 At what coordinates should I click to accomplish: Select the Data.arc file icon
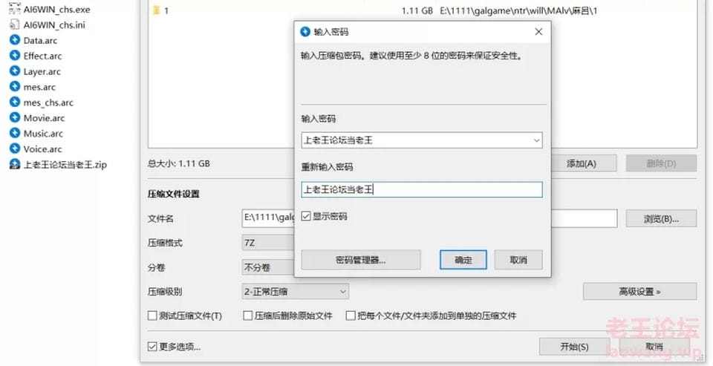click(x=15, y=40)
